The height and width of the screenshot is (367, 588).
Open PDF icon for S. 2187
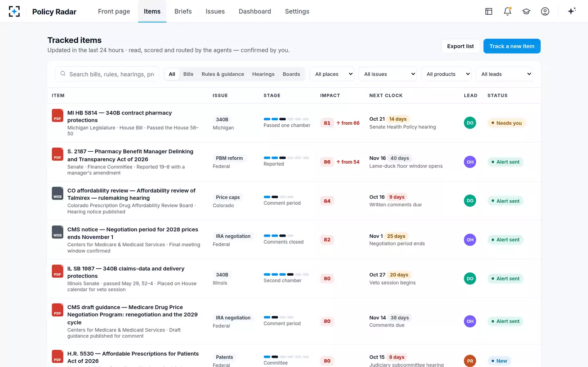pyautogui.click(x=58, y=154)
